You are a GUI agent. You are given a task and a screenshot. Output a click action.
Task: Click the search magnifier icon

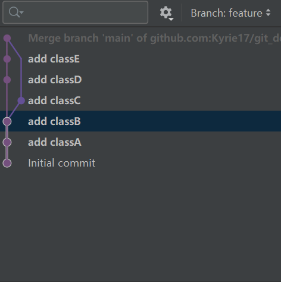click(x=14, y=12)
